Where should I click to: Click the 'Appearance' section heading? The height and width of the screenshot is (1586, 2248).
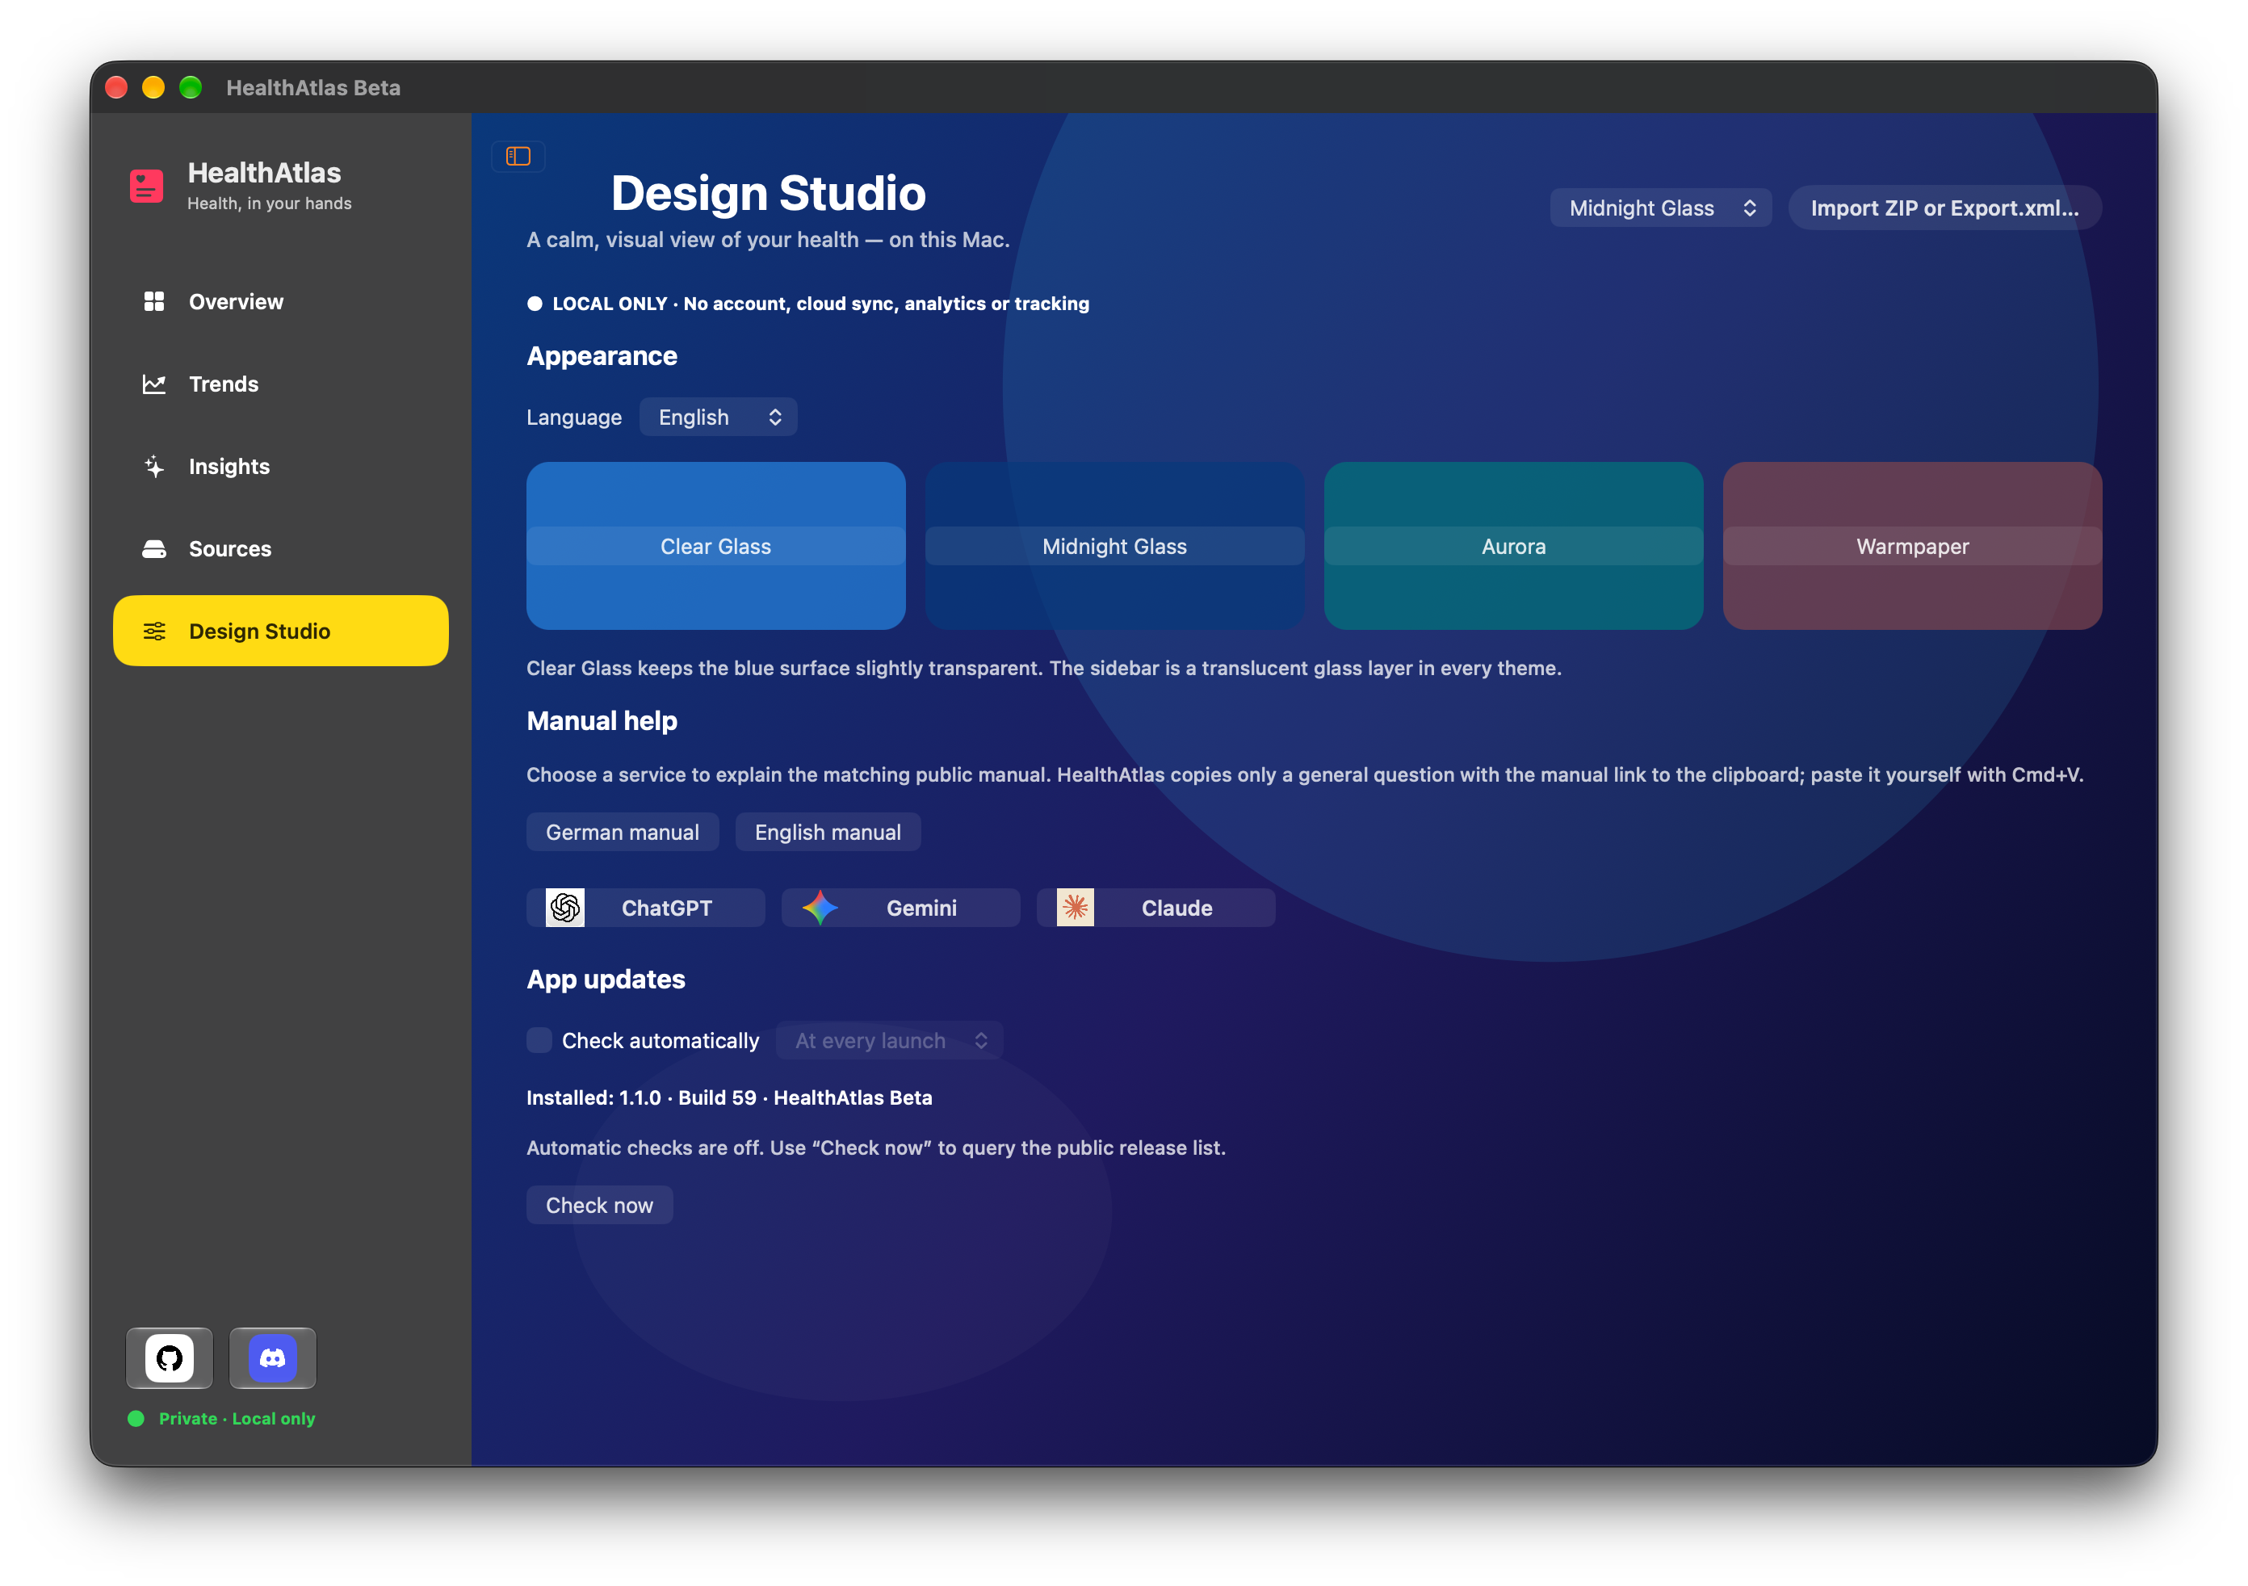click(602, 355)
